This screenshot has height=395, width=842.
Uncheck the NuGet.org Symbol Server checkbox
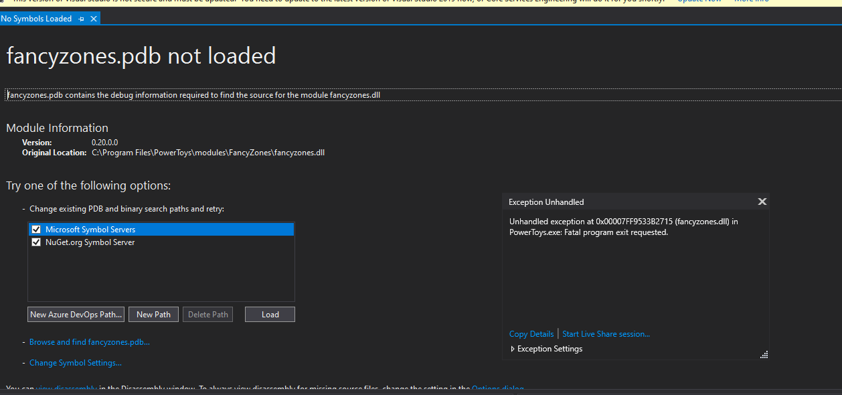click(x=36, y=242)
